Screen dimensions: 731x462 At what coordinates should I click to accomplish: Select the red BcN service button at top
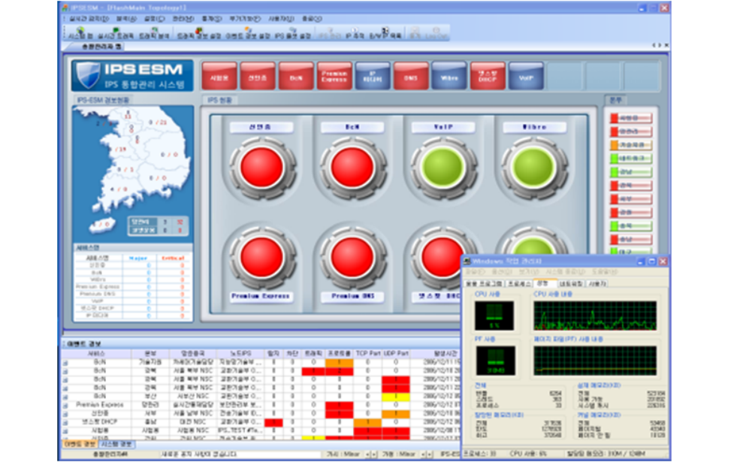tap(295, 77)
